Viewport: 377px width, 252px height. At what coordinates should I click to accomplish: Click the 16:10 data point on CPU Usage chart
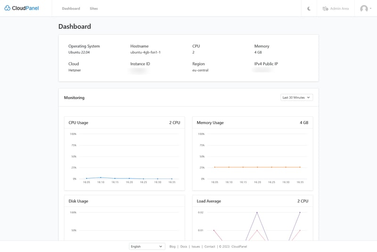pos(101,178)
